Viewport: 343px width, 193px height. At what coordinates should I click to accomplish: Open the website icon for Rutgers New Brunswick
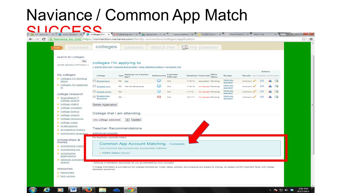(x=277, y=97)
